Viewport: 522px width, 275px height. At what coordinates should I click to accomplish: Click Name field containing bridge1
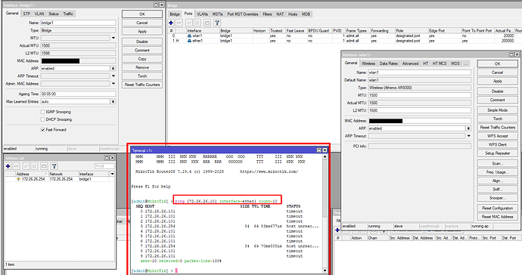(x=78, y=23)
